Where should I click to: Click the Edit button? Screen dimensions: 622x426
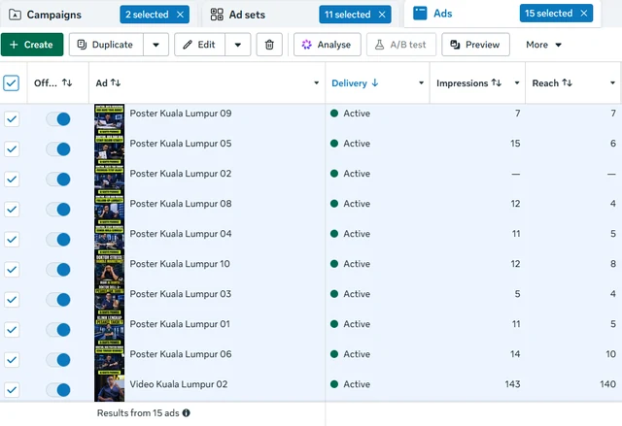(199, 45)
